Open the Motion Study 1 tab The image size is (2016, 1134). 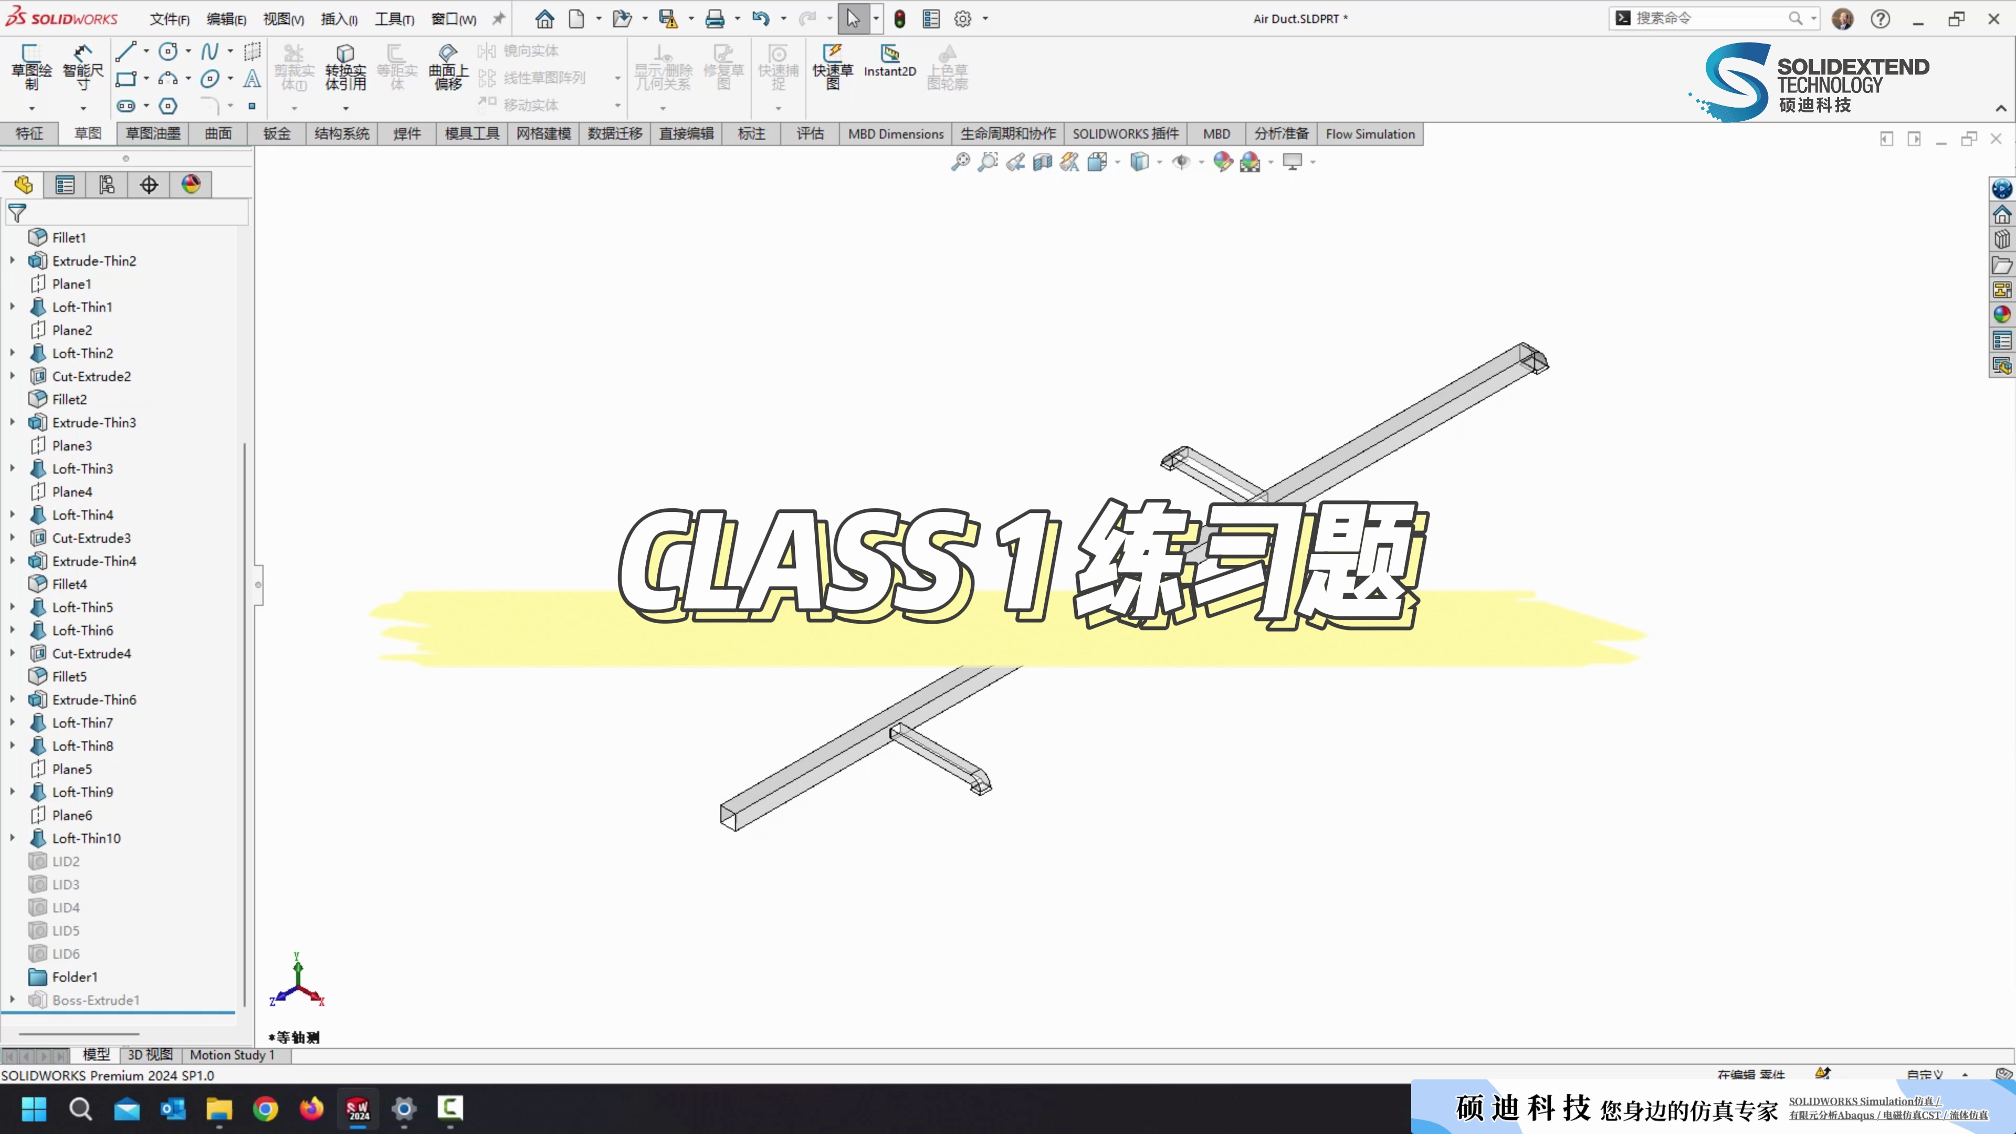[232, 1055]
